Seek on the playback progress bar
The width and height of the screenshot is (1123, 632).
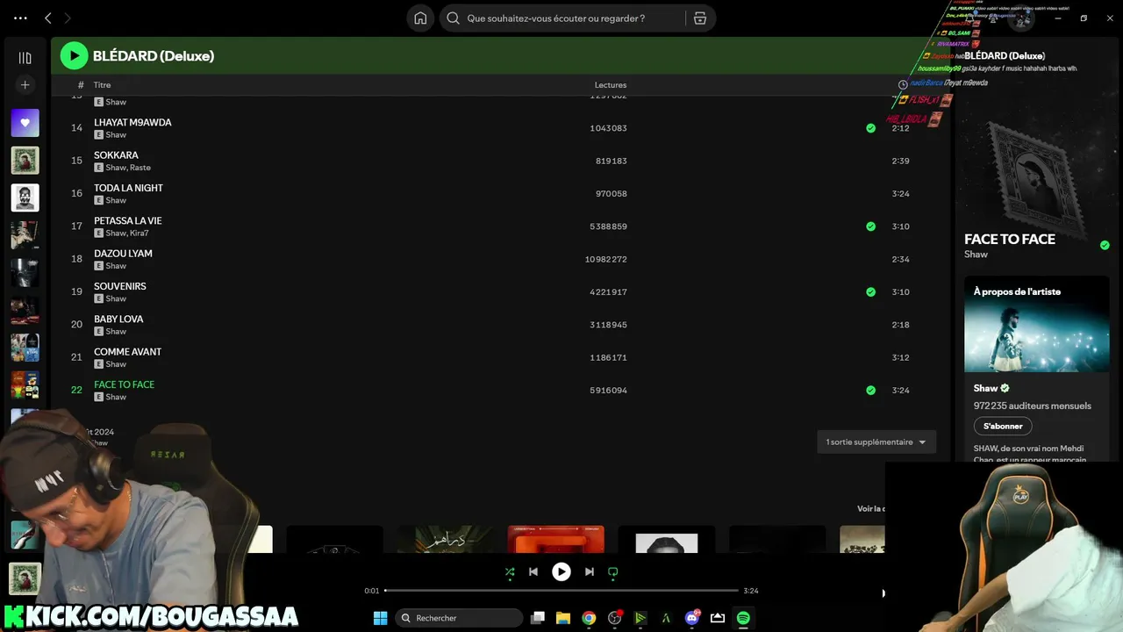coord(561,591)
